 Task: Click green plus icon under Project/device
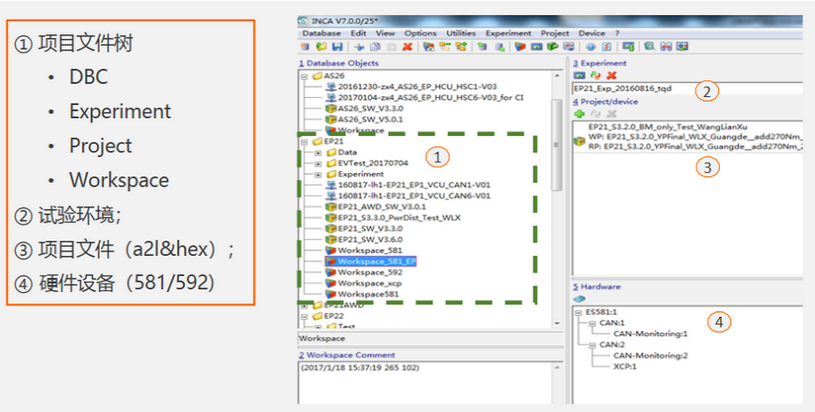(579, 114)
